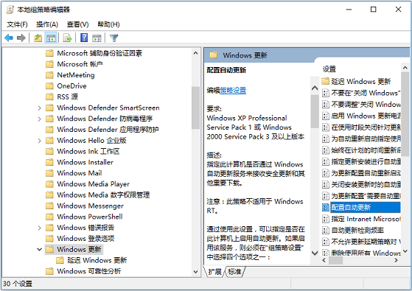Viewport: 412px width, 291px height.
Task: Click the folder icon beside Windows 可靠性分析
Action: [x=49, y=271]
